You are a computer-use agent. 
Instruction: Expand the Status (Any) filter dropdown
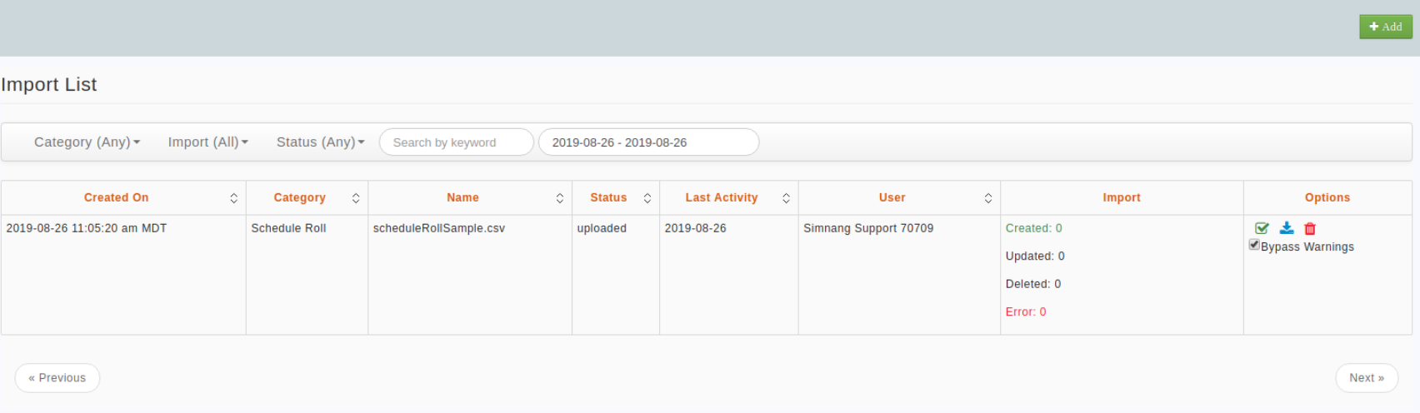321,142
